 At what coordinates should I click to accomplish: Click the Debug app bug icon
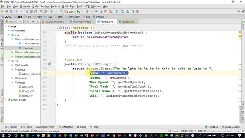(x=87, y=11)
